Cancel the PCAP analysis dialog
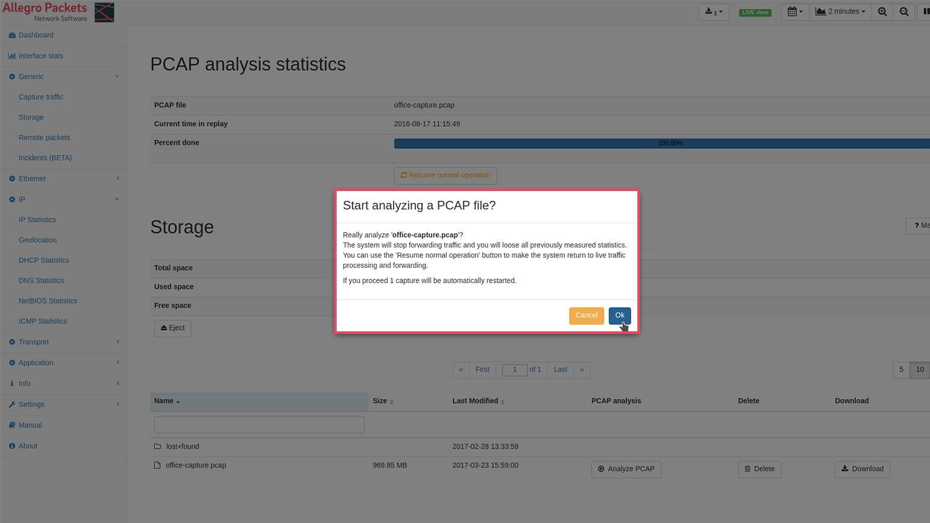Image resolution: width=930 pixels, height=523 pixels. point(586,315)
